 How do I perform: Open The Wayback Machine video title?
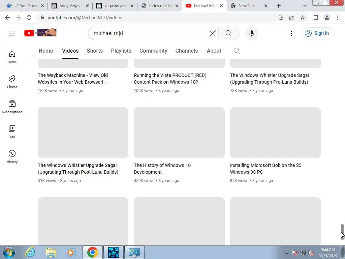[73, 78]
